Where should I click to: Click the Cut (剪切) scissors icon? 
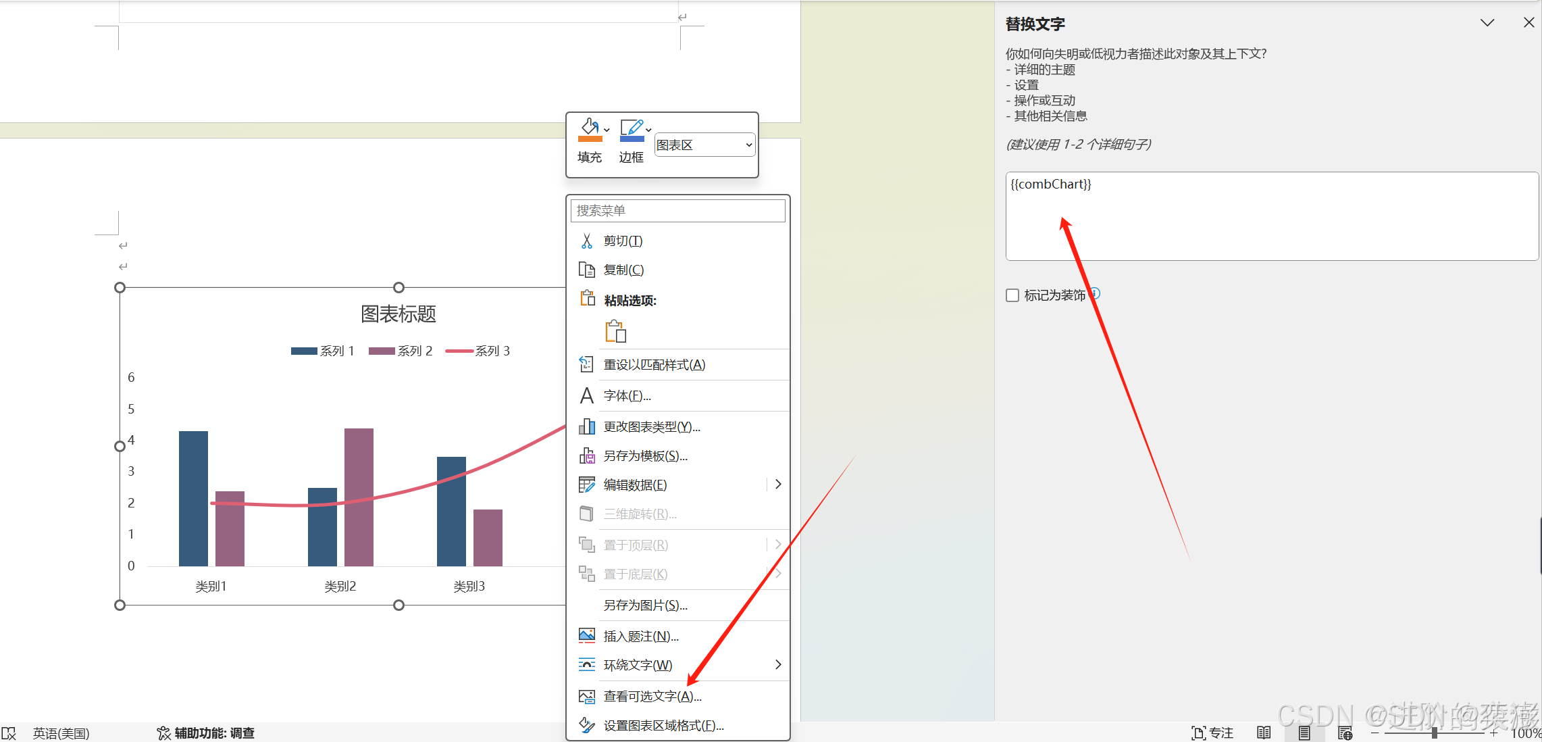pos(587,241)
